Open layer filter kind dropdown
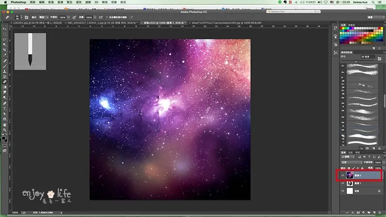Image resolution: width=386 pixels, height=217 pixels. pos(348,157)
